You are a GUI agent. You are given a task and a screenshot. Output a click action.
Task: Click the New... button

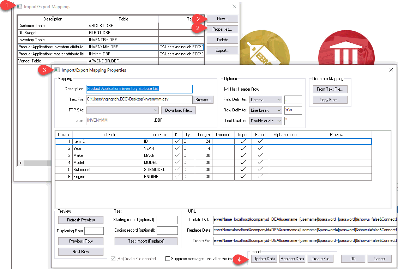[x=222, y=19]
